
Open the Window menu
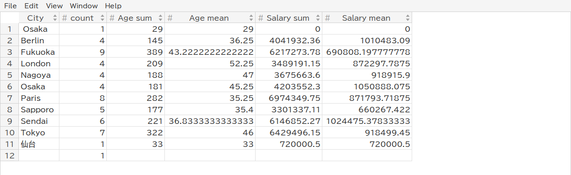tap(84, 6)
